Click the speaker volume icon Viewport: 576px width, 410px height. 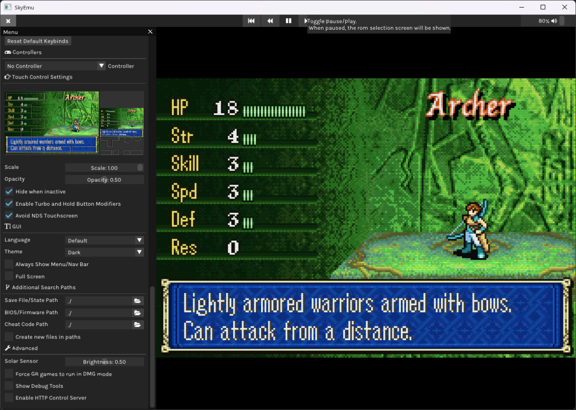pyautogui.click(x=554, y=21)
